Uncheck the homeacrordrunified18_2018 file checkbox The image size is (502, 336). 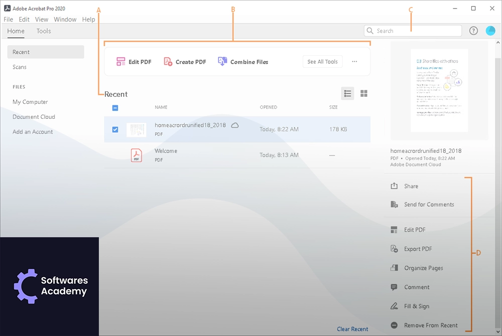[115, 129]
